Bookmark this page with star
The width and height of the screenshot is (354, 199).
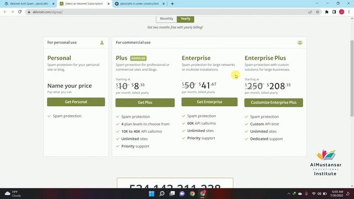point(317,12)
